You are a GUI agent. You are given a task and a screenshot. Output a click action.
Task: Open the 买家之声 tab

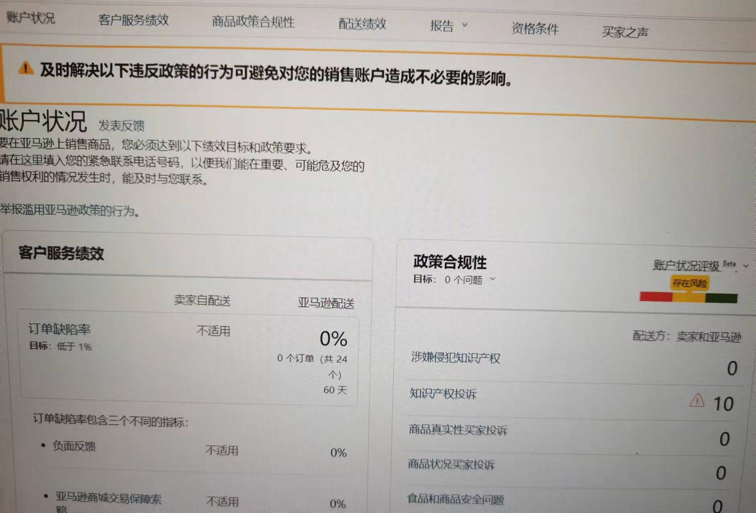(624, 33)
